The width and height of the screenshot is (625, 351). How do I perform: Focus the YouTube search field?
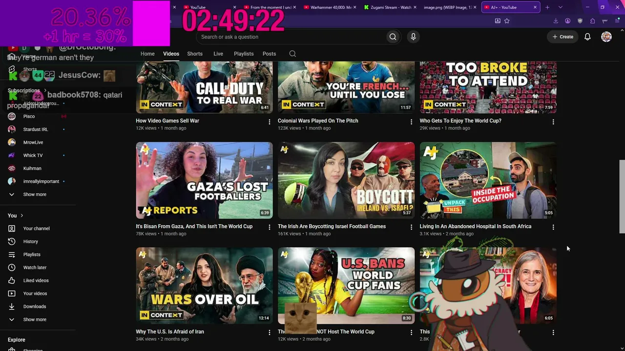point(291,37)
